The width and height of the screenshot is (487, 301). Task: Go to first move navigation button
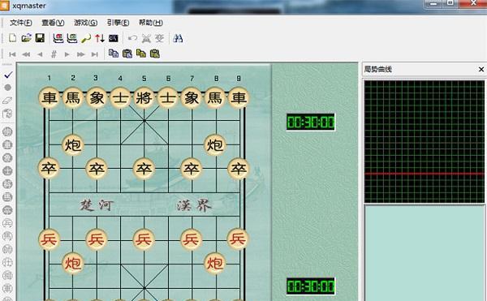pyautogui.click(x=12, y=54)
